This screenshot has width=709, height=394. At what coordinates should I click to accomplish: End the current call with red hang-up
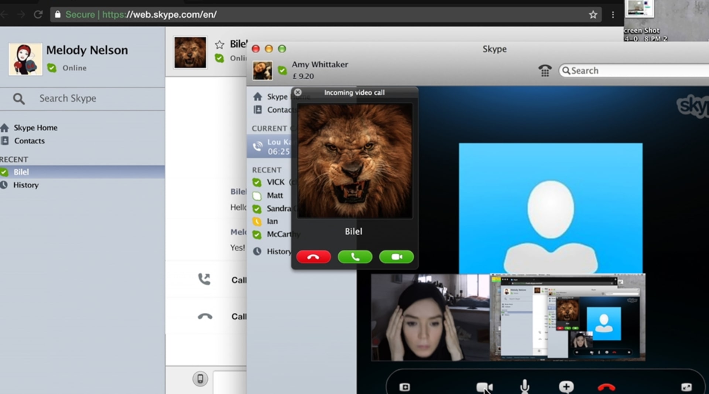coord(606,387)
